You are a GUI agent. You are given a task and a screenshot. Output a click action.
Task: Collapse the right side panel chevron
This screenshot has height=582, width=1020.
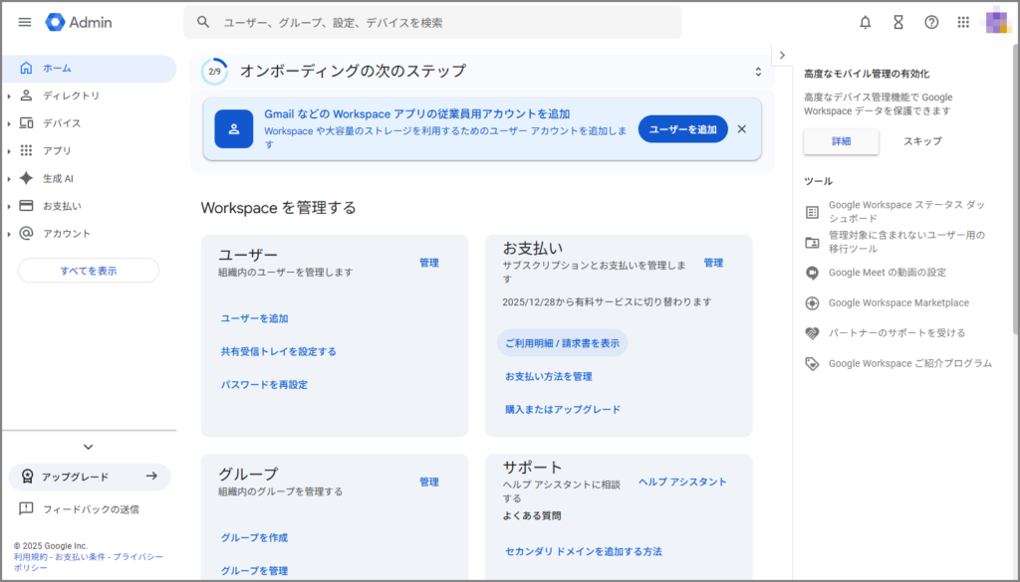(x=782, y=55)
